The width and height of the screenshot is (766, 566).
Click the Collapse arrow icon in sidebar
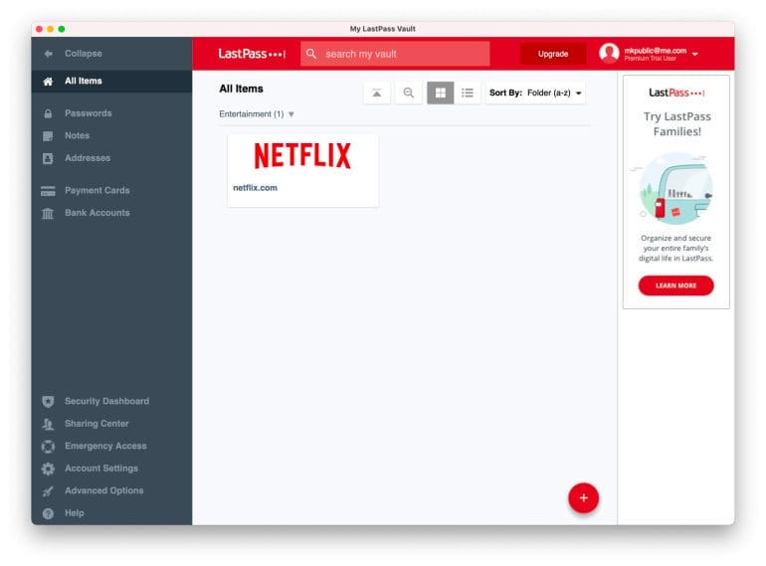click(x=48, y=54)
